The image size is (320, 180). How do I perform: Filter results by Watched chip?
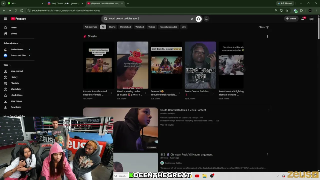click(139, 27)
